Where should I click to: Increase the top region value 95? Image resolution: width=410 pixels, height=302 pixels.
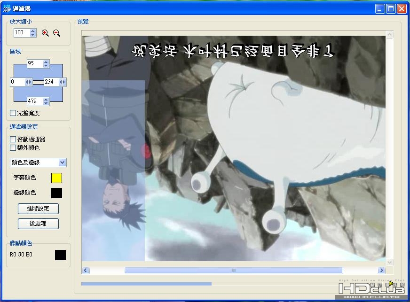pyautogui.click(x=46, y=62)
